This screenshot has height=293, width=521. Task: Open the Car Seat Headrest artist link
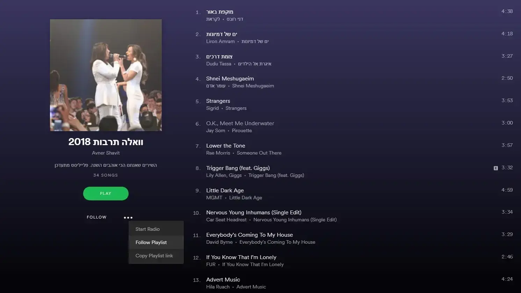click(x=226, y=220)
